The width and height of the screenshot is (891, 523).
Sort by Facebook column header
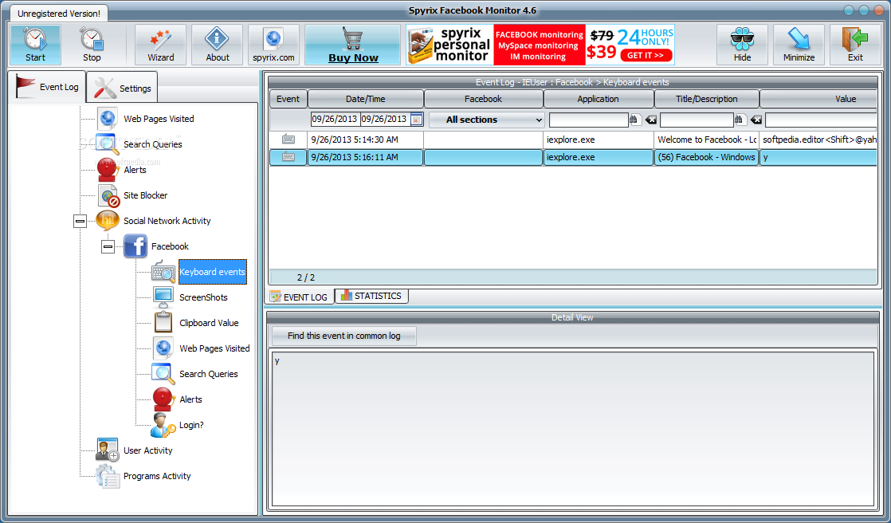[x=484, y=99]
